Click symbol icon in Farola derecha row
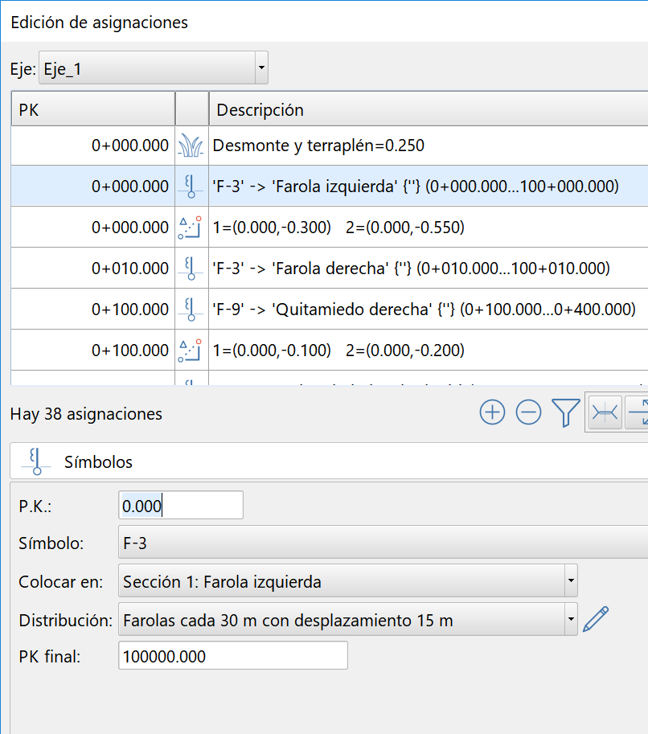Image resolution: width=648 pixels, height=734 pixels. point(191,269)
